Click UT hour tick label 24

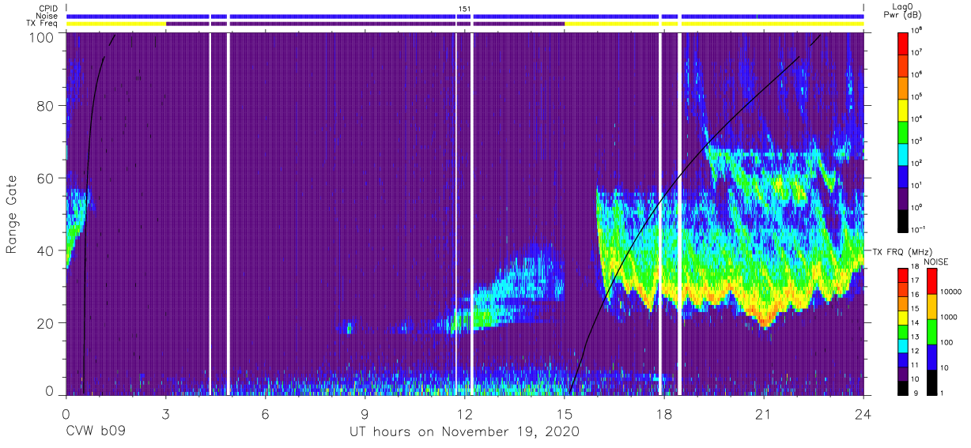pyautogui.click(x=863, y=413)
